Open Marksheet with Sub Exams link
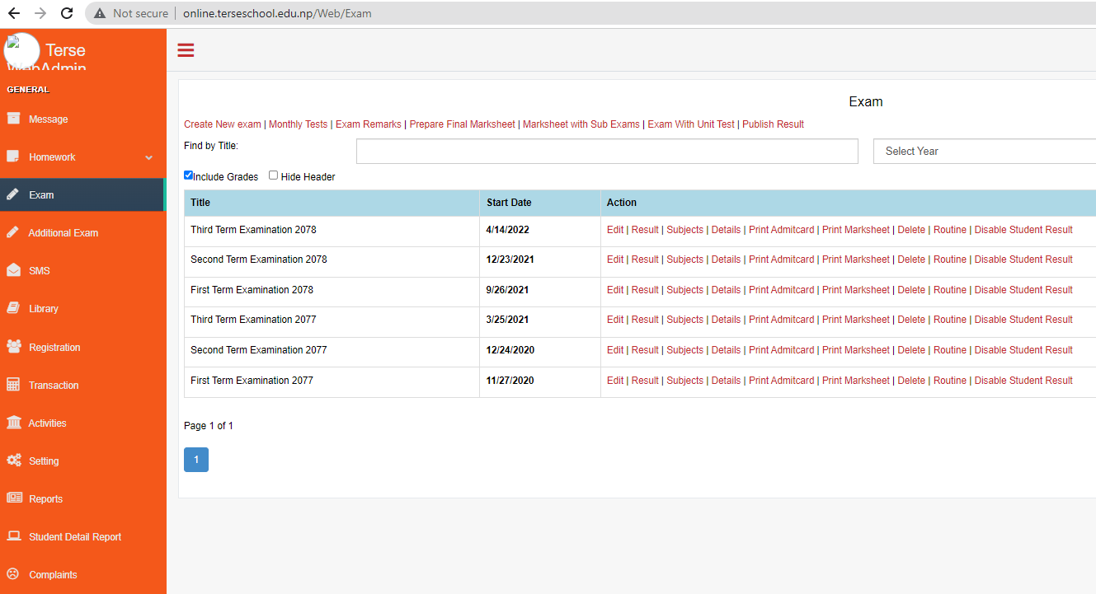 (x=581, y=124)
